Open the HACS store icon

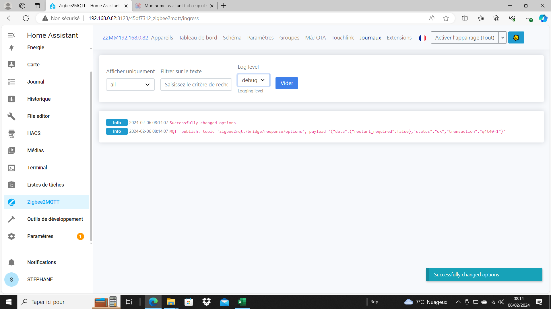tap(11, 133)
